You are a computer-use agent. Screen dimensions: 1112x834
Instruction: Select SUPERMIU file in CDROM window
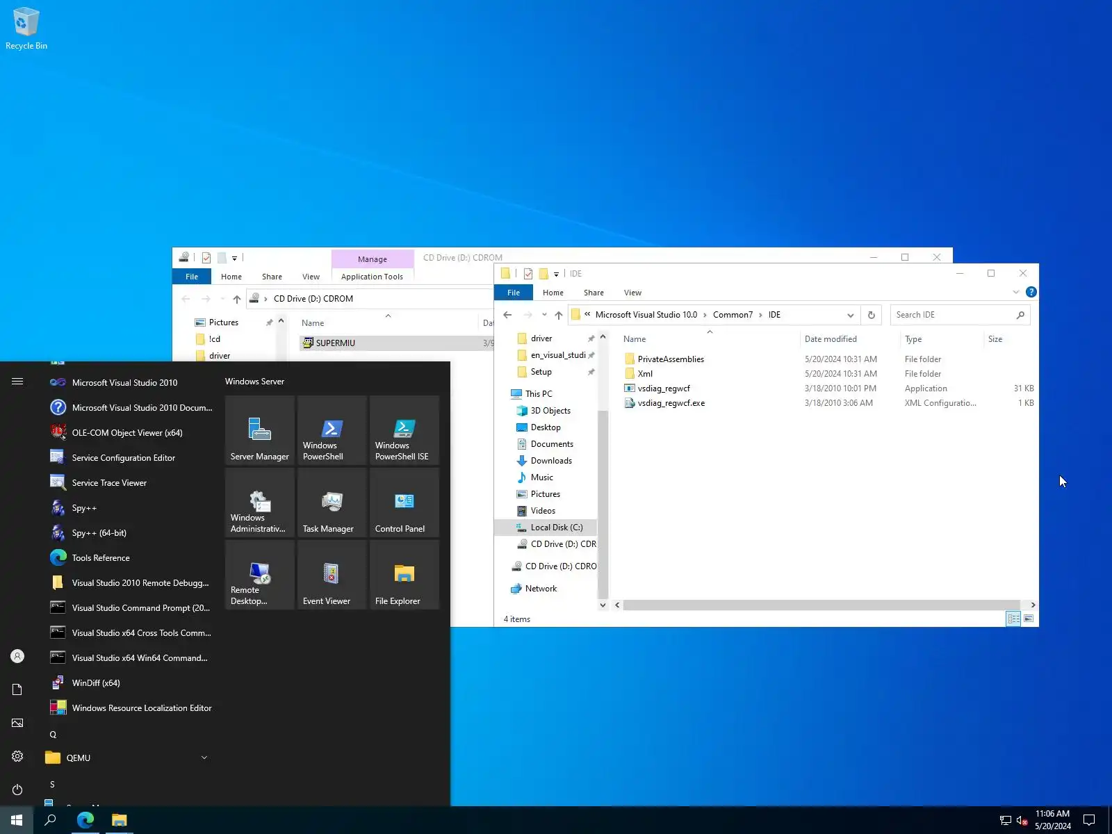tap(335, 343)
